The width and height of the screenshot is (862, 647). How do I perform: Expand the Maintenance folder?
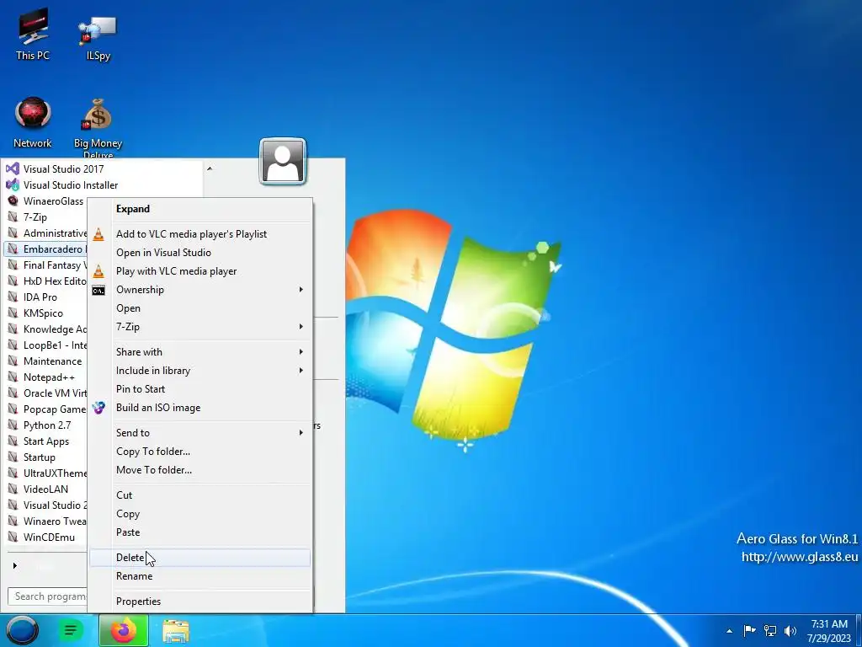coord(44,361)
